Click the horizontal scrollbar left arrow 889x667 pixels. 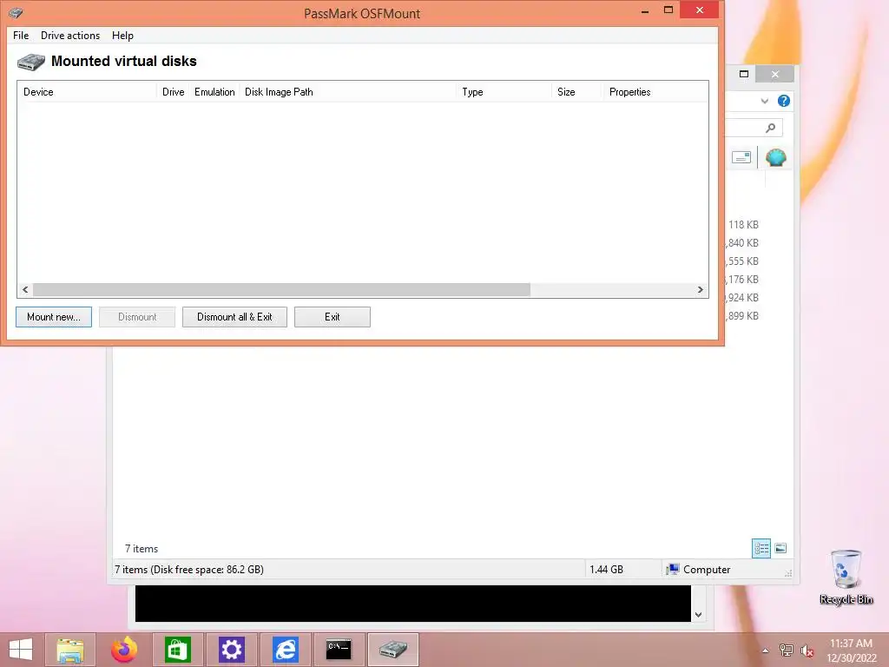[25, 290]
